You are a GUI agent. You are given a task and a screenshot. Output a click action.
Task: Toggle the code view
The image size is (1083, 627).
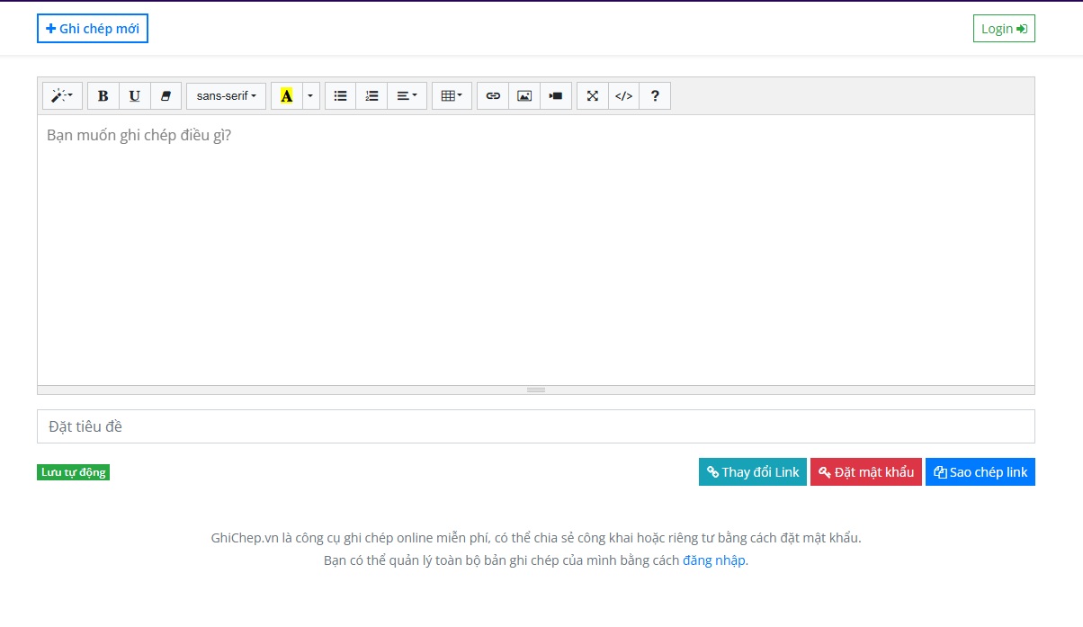pos(624,96)
